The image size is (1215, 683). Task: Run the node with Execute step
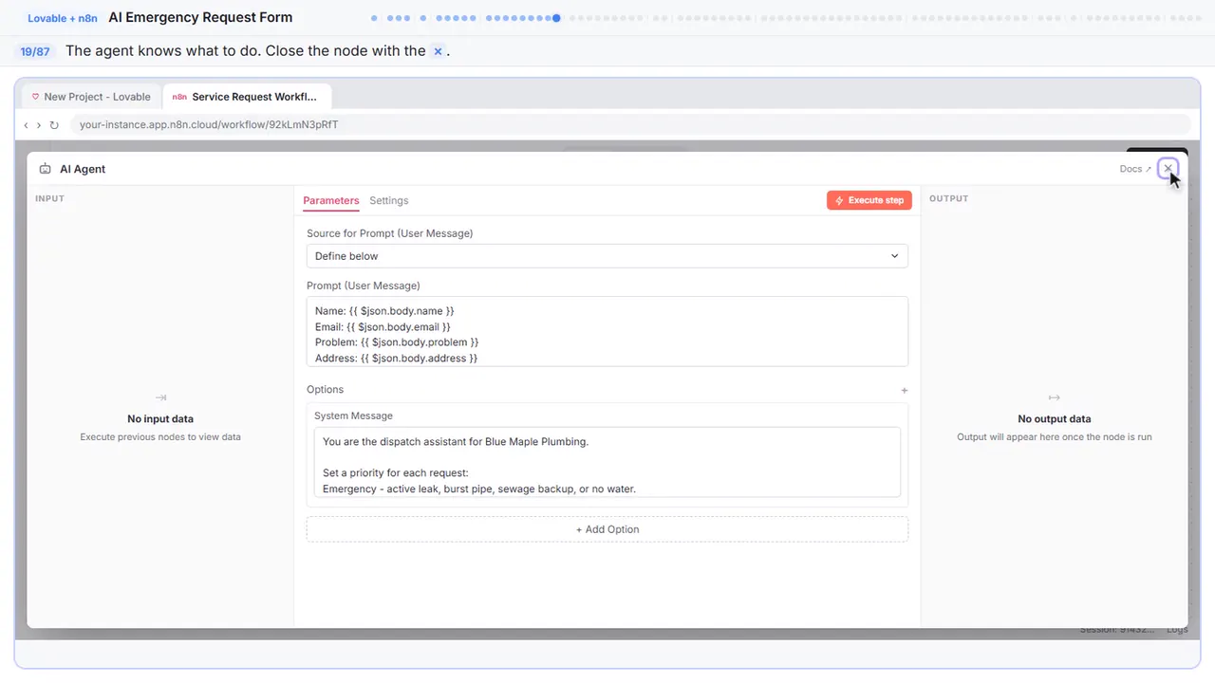pyautogui.click(x=869, y=200)
